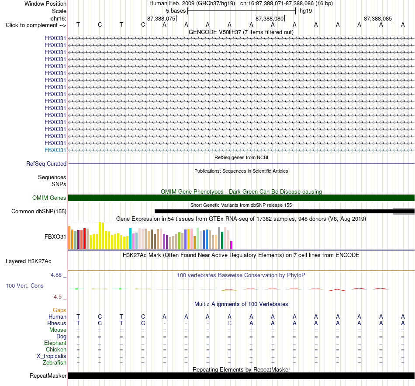The image size is (415, 386).
Task: Click the 'chr16:' ruler label
Action: [x=58, y=18]
